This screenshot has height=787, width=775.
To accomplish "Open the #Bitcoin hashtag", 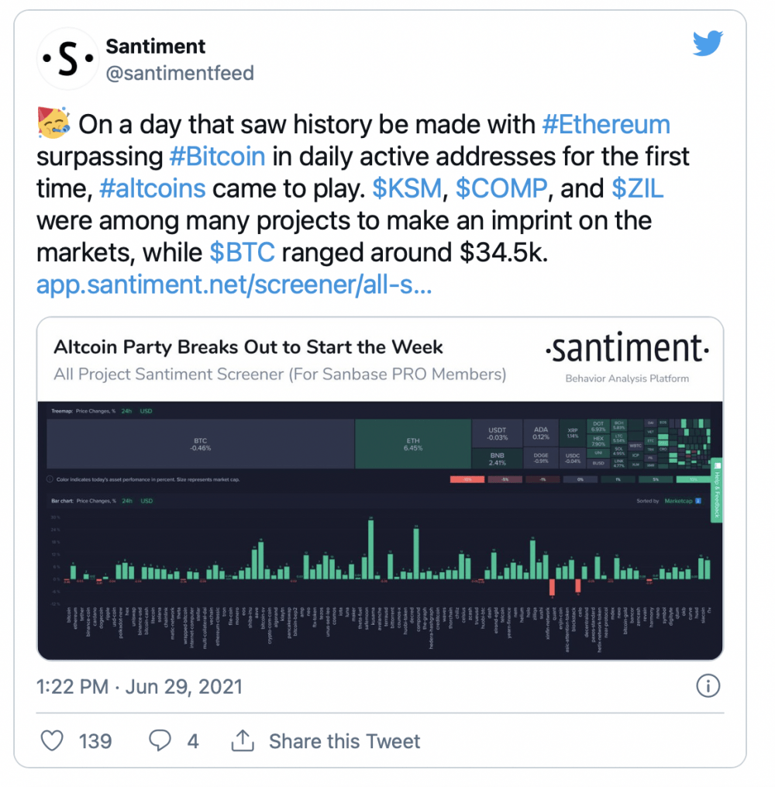I will tap(217, 157).
